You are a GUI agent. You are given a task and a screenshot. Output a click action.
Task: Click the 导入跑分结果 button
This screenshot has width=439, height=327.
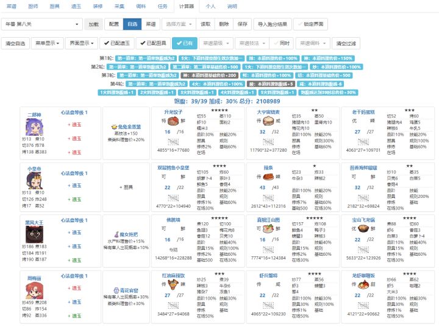(273, 24)
